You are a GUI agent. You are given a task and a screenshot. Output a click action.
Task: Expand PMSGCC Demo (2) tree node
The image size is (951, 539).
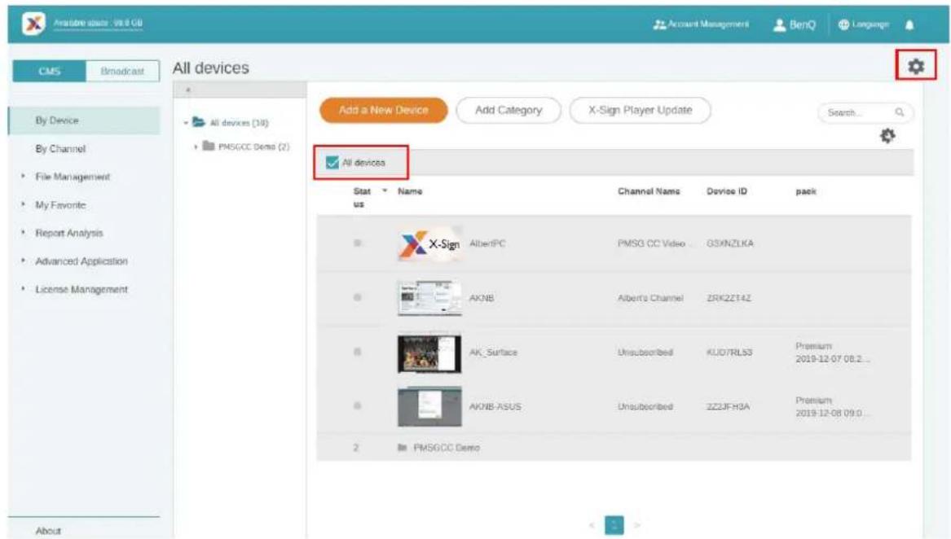(196, 147)
